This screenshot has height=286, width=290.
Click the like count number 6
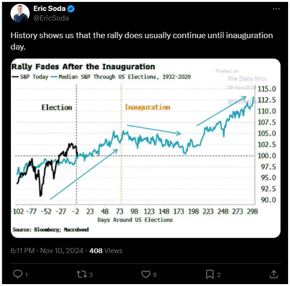[x=155, y=275]
